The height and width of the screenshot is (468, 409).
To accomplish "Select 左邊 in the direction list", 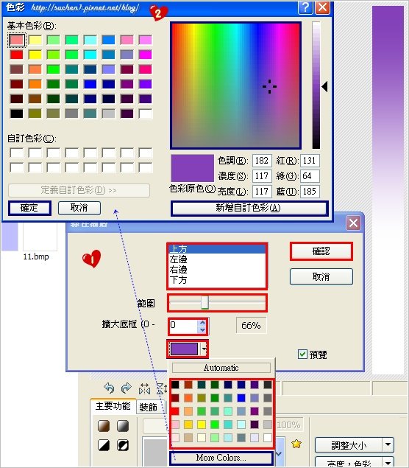I will (217, 259).
